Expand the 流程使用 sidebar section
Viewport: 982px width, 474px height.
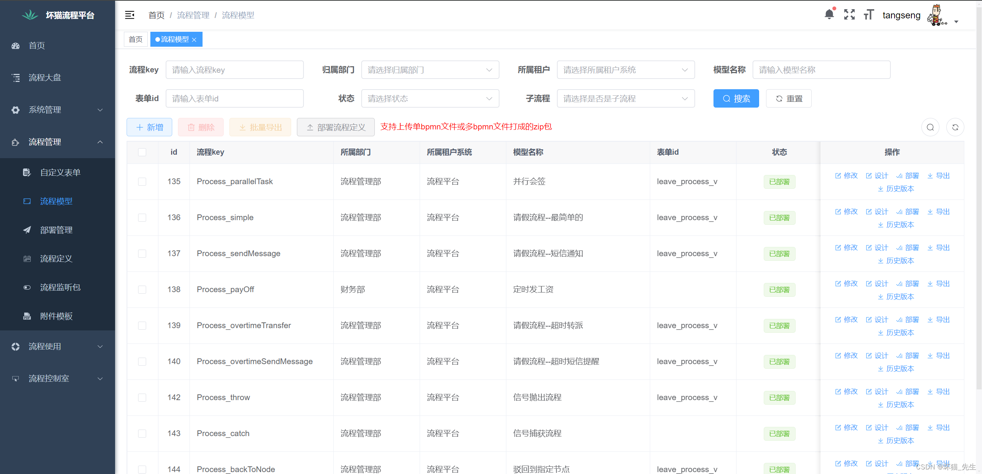[44, 346]
